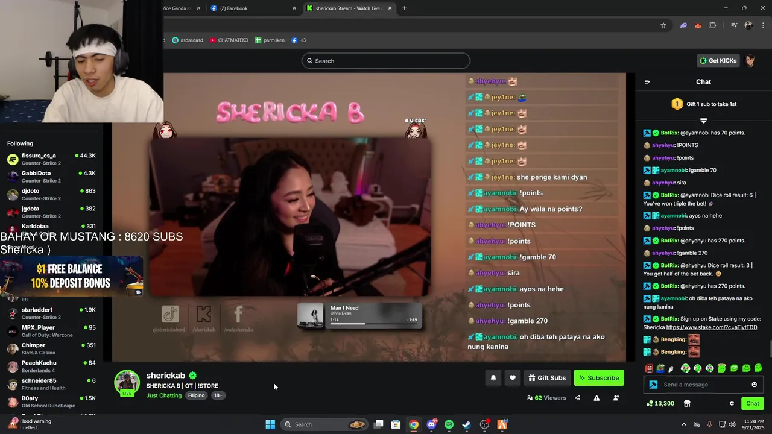This screenshot has height=434, width=772.
Task: Open schneider85 channel in sidebar
Action: (52, 384)
